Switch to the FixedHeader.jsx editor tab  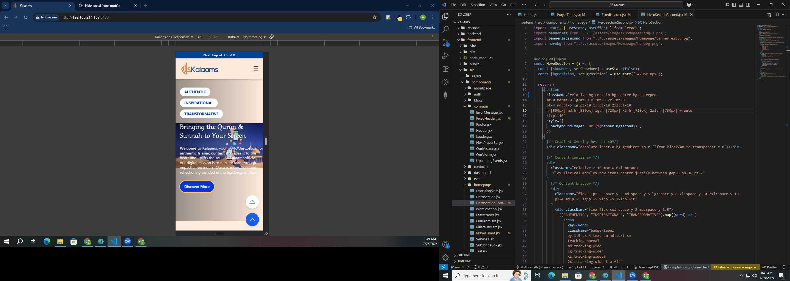(x=615, y=15)
